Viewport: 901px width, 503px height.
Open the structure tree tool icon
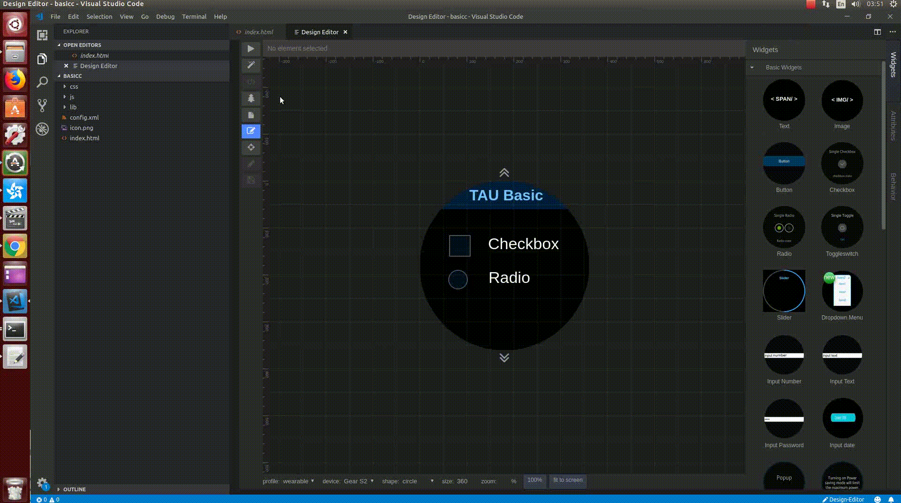(251, 98)
